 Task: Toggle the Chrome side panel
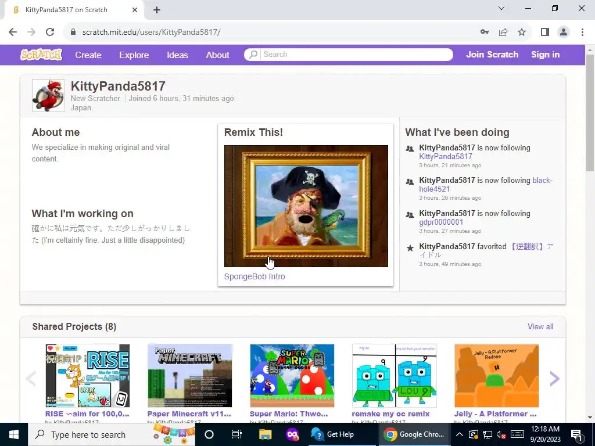[545, 32]
